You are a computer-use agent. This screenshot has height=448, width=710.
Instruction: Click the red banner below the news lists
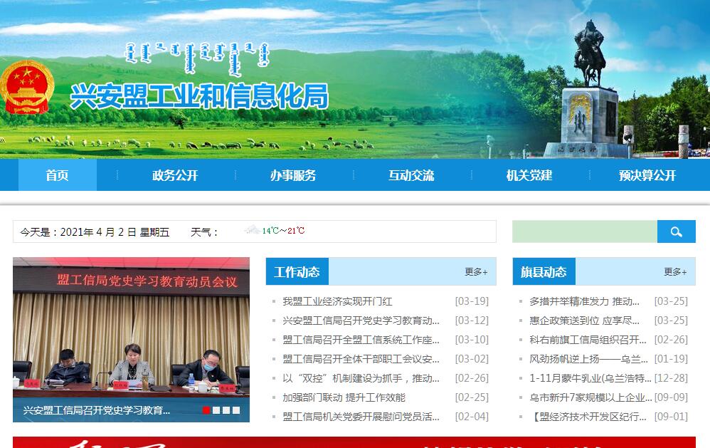coord(354,442)
